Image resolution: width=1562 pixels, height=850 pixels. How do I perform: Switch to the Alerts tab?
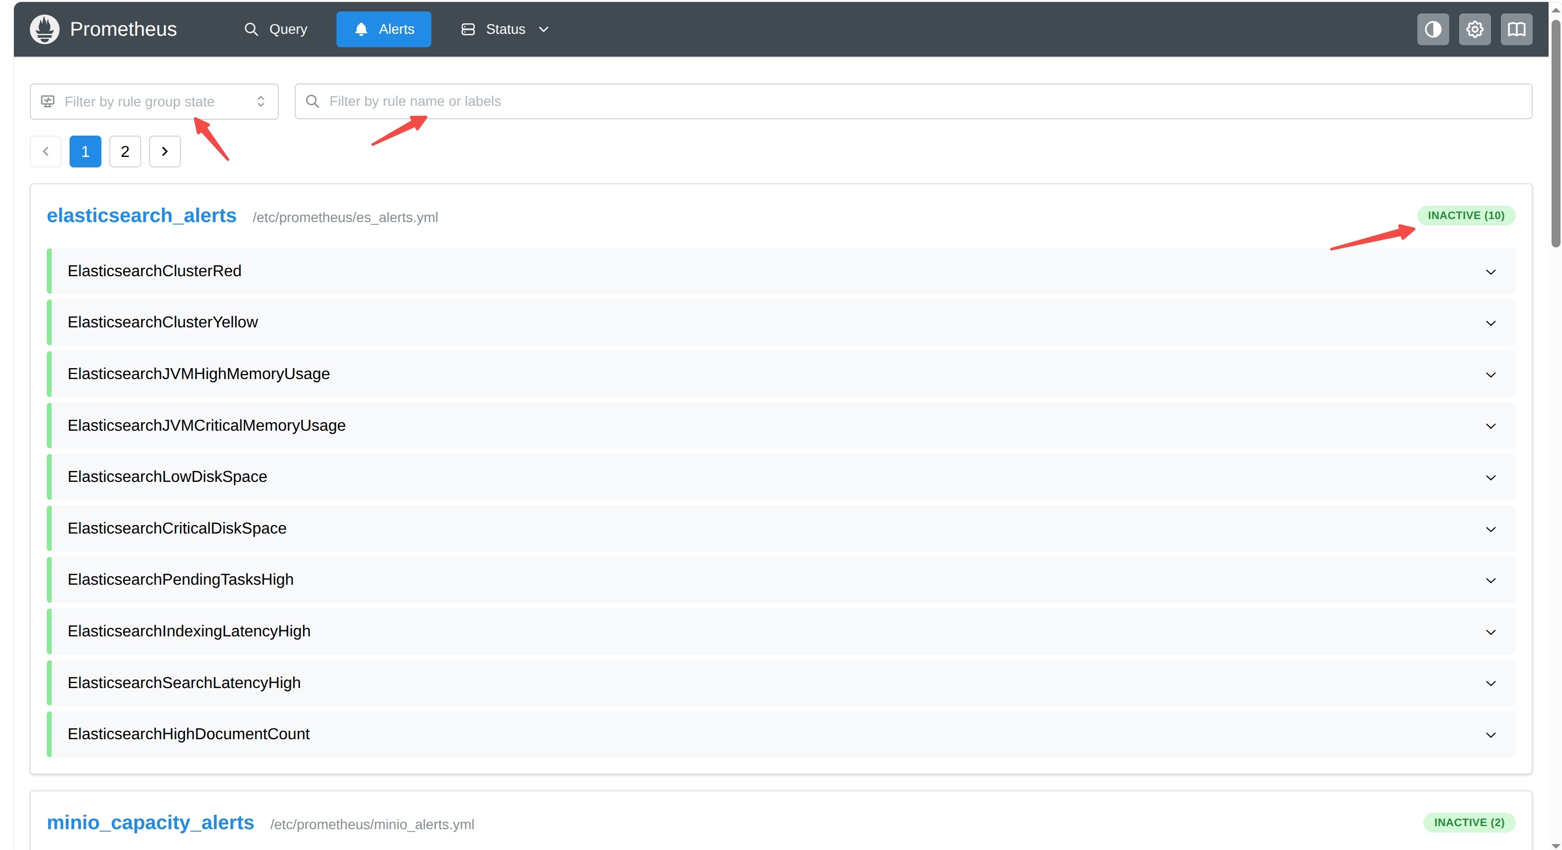(x=384, y=29)
